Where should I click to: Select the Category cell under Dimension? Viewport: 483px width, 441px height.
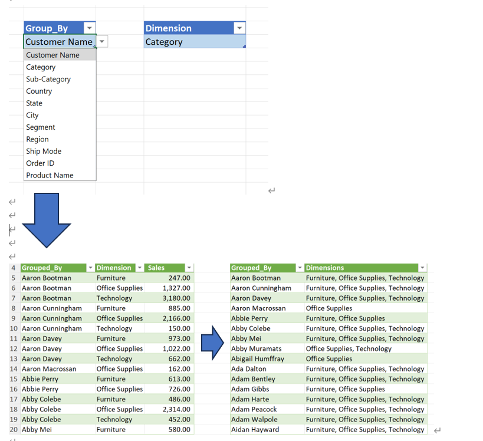click(194, 42)
